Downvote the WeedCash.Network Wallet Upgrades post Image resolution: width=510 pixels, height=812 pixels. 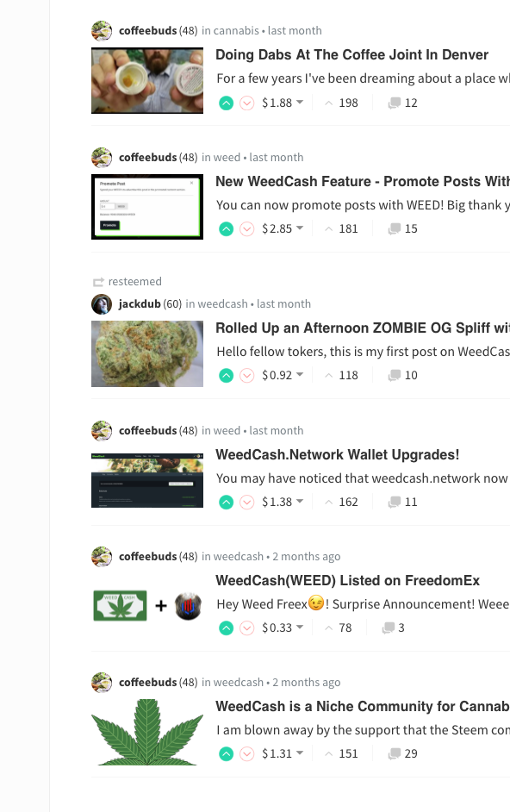(x=247, y=503)
